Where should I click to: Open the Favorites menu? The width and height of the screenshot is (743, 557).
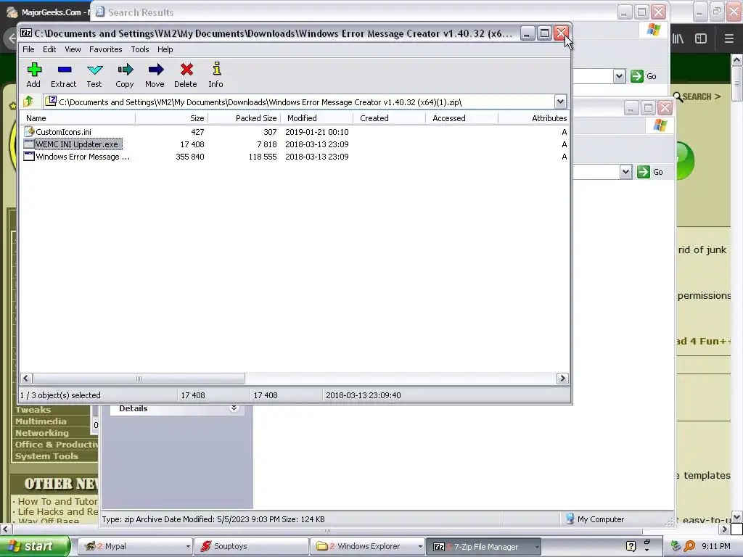(106, 49)
